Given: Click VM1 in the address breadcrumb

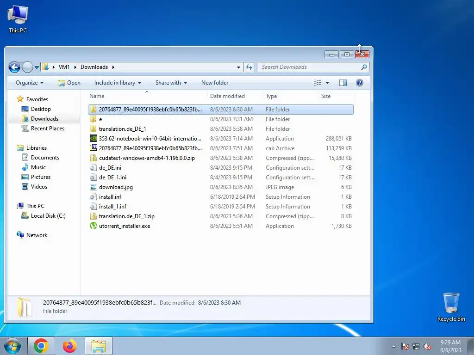Looking at the screenshot, I should (64, 67).
